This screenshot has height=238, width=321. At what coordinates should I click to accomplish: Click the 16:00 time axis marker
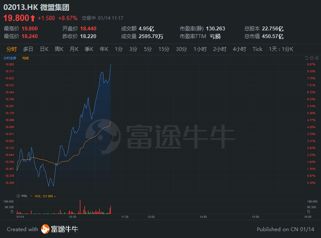[308, 217]
